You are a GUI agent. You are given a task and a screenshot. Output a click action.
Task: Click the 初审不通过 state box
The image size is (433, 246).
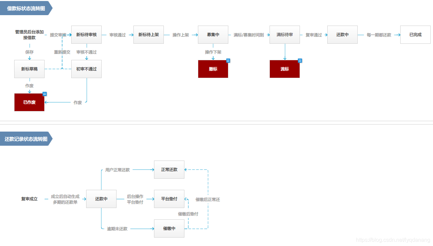[x=86, y=69]
